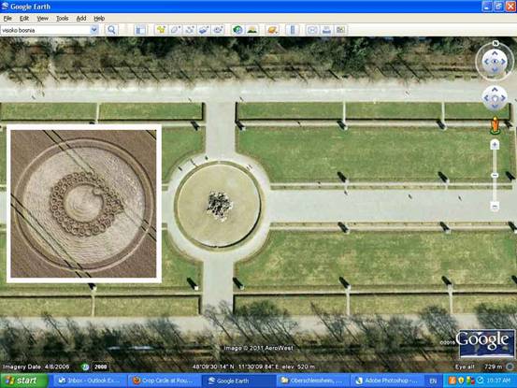Click the move-up arrow on move joystick
The image size is (517, 388).
pos(495,90)
